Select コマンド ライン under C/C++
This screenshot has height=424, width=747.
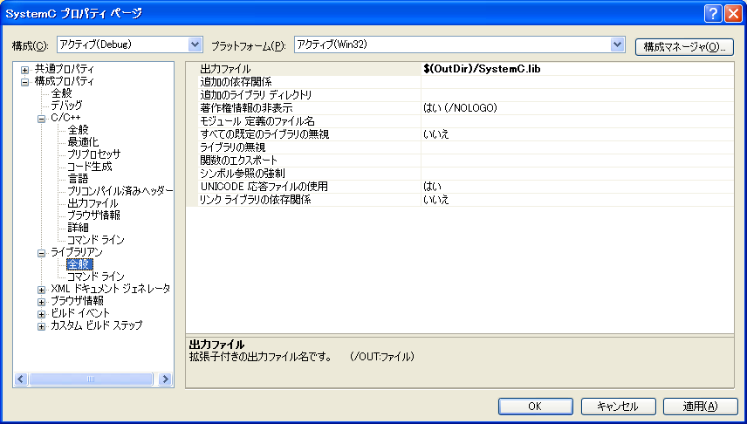(96, 240)
